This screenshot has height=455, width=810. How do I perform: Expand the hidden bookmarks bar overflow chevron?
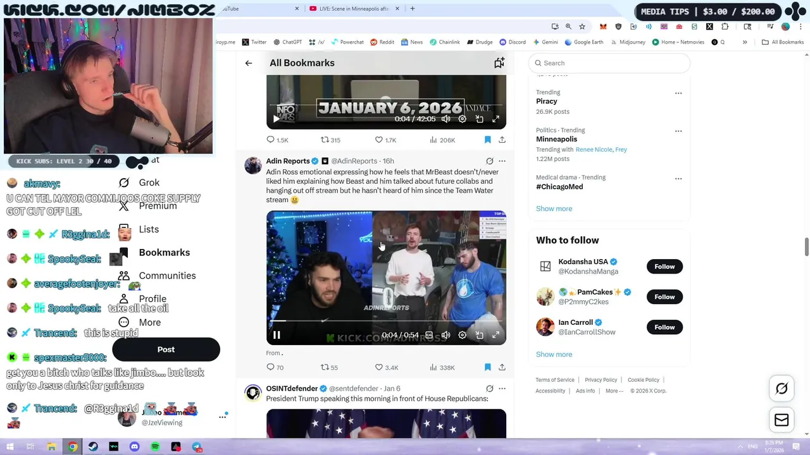pos(745,42)
